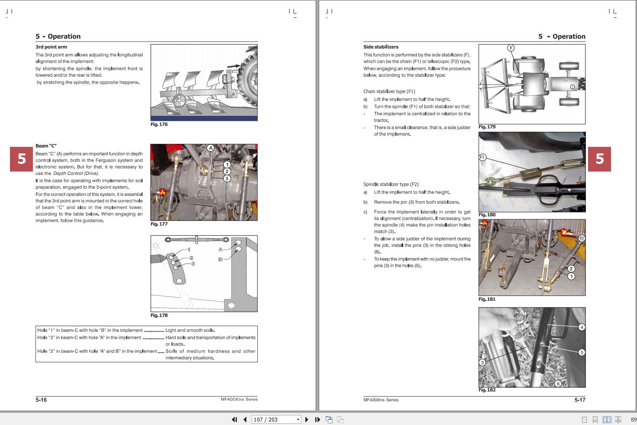Image resolution: width=637 pixels, height=425 pixels.
Task: Click the red chapter 5 tab on right page
Action: coord(599,159)
